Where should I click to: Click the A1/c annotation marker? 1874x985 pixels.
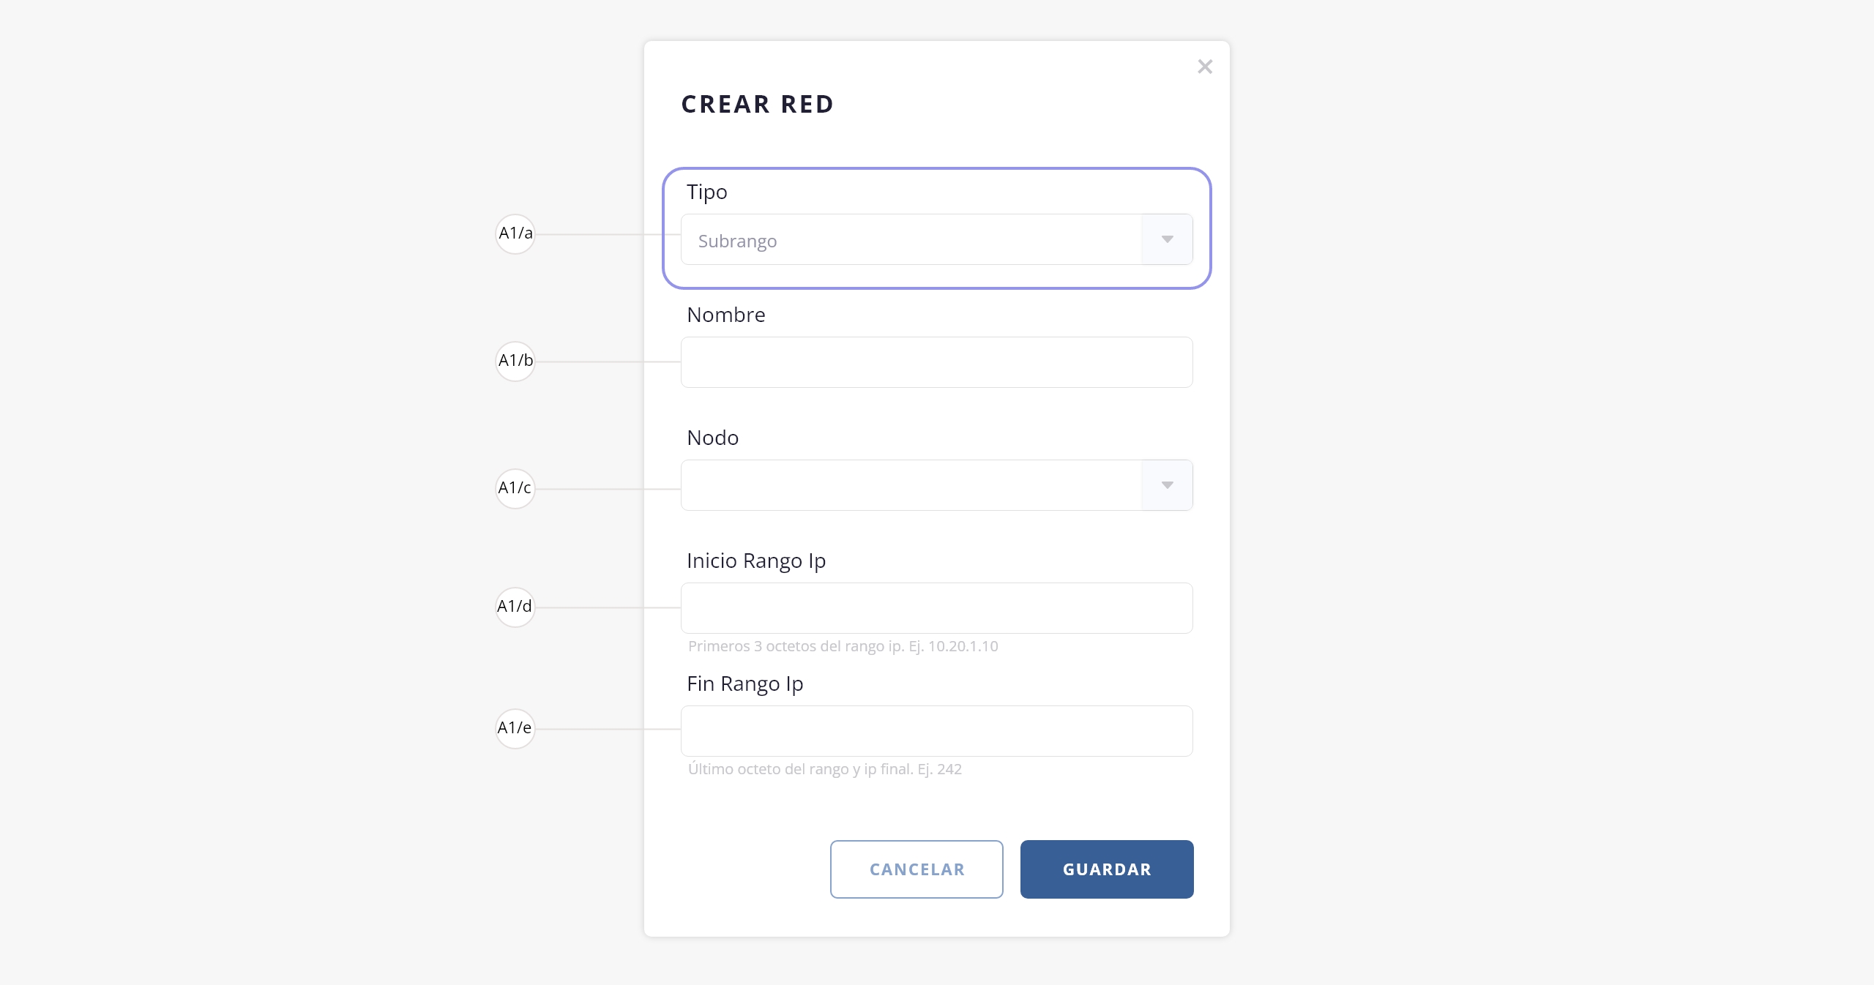coord(515,489)
